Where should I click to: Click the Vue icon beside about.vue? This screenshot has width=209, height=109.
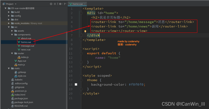(19, 38)
